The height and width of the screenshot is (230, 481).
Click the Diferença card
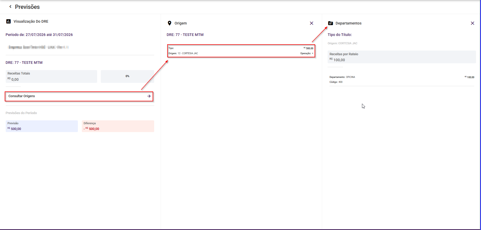[118, 126]
